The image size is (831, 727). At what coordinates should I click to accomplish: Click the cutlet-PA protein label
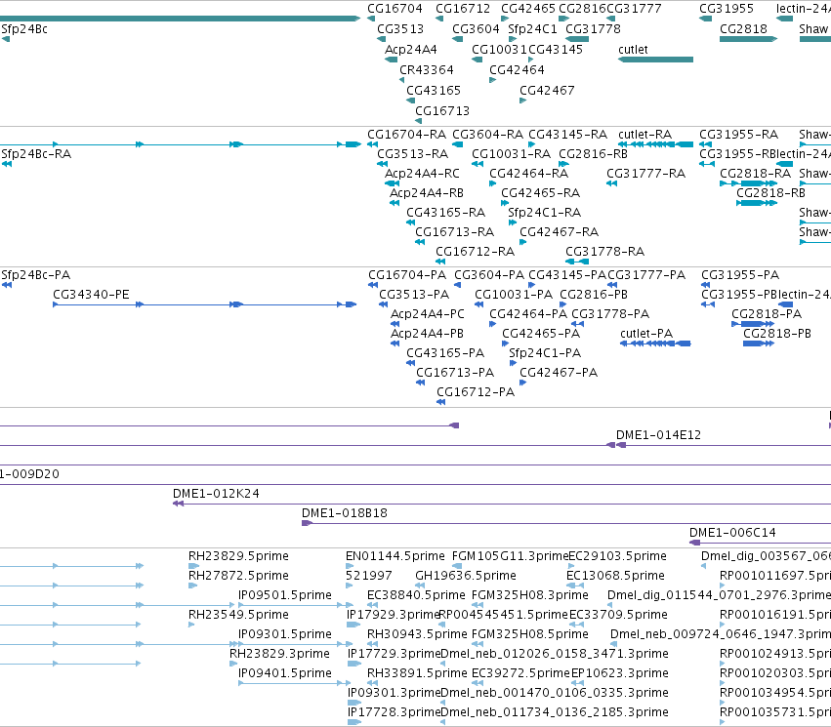point(646,334)
